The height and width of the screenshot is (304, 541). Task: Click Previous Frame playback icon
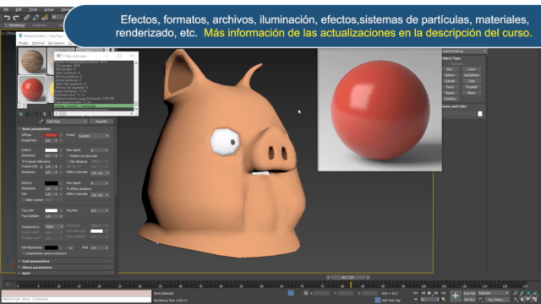(x=423, y=293)
